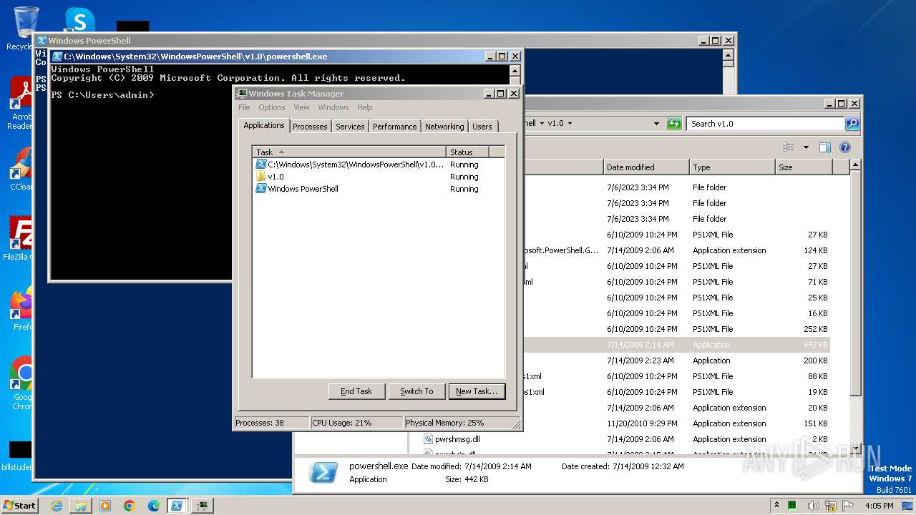The width and height of the screenshot is (916, 515).
Task: Open the Explorer change view dropdown arrow
Action: click(806, 147)
